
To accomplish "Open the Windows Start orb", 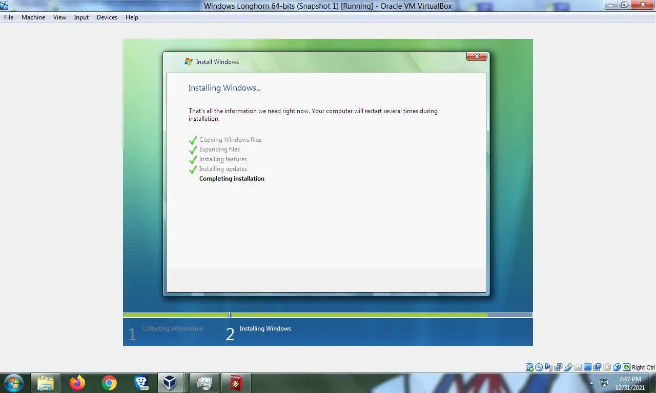I will pyautogui.click(x=14, y=383).
